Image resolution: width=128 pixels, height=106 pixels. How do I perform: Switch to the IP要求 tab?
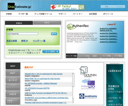[x=47, y=23]
